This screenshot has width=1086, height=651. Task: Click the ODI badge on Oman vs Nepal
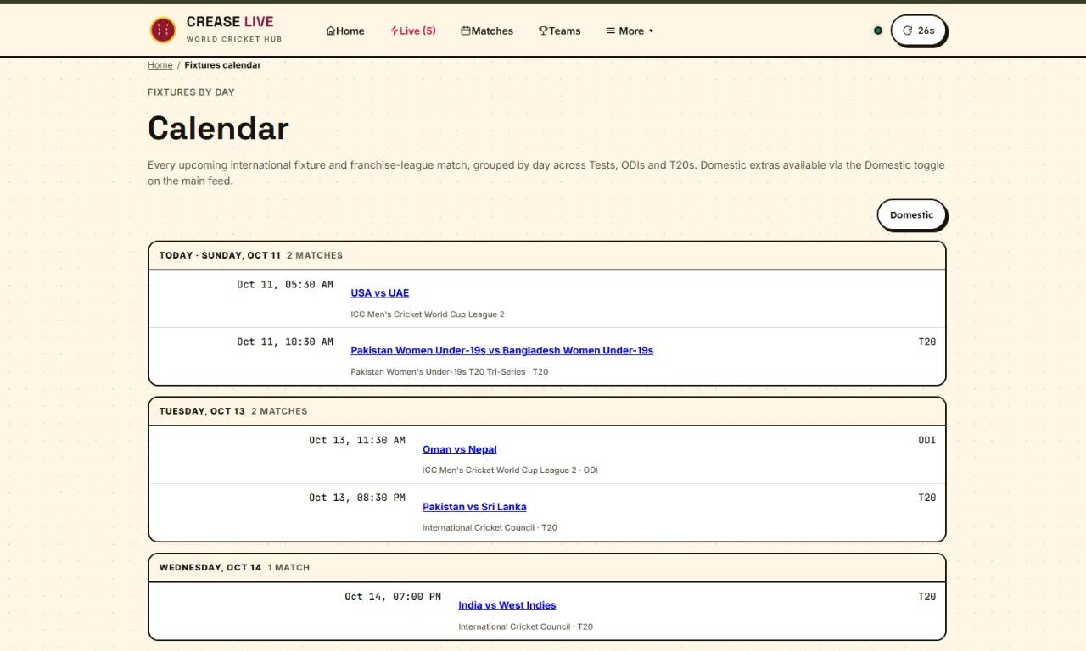point(927,441)
